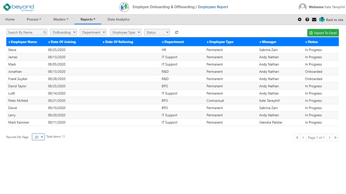The width and height of the screenshot is (346, 194).
Task: Click the 08/28/2020 joining date
Action: [57, 79]
